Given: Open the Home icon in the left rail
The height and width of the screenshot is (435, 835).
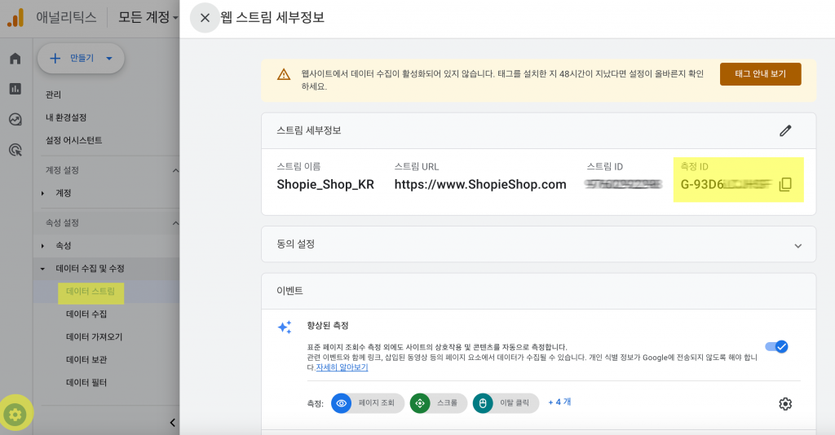Looking at the screenshot, I should click(15, 58).
